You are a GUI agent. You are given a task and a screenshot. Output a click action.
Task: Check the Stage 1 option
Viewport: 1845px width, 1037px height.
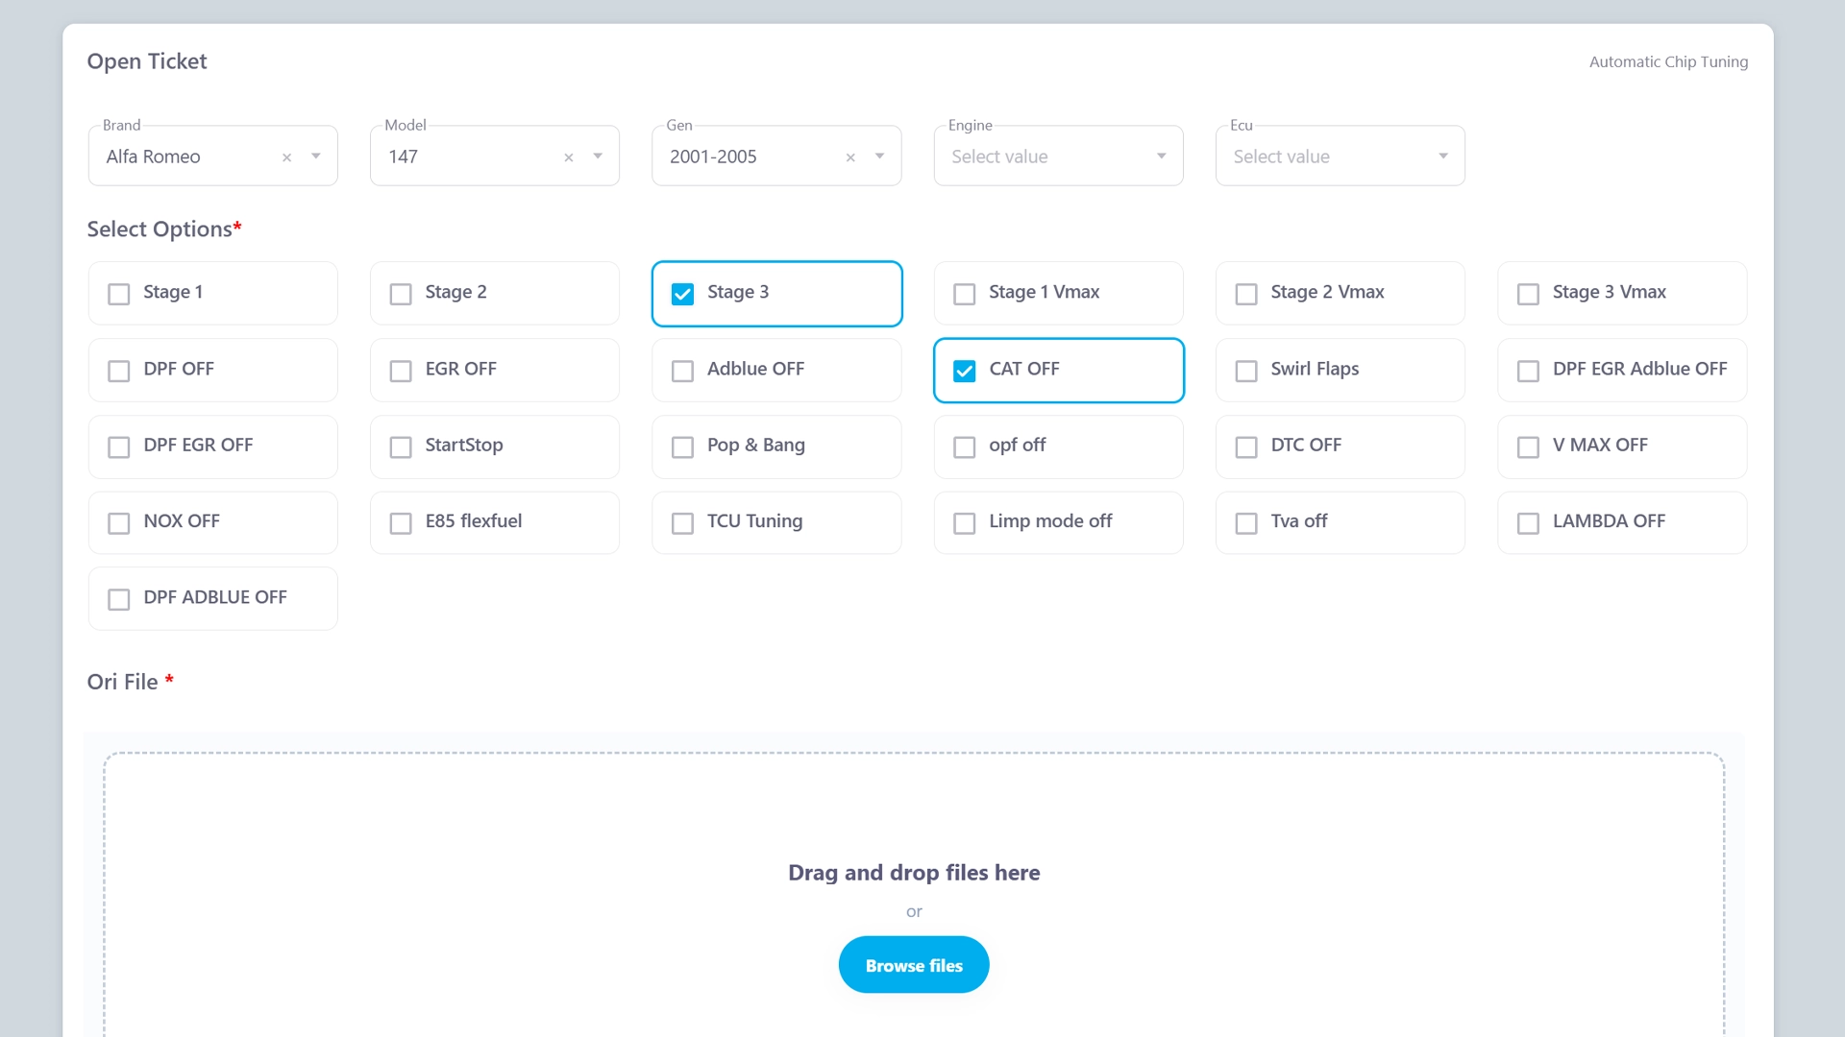[119, 294]
